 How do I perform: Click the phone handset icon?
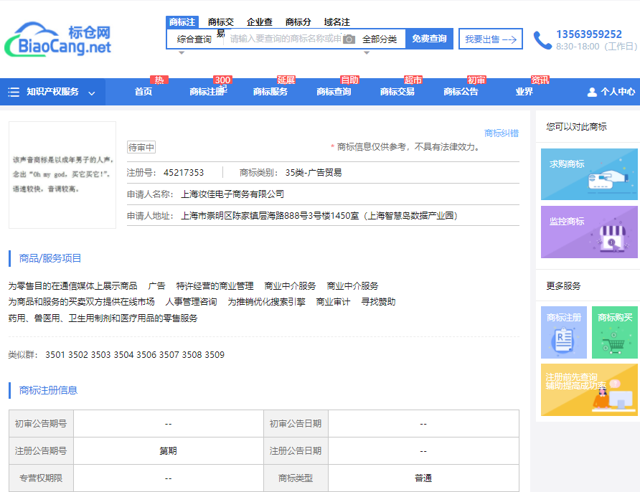[x=542, y=40]
